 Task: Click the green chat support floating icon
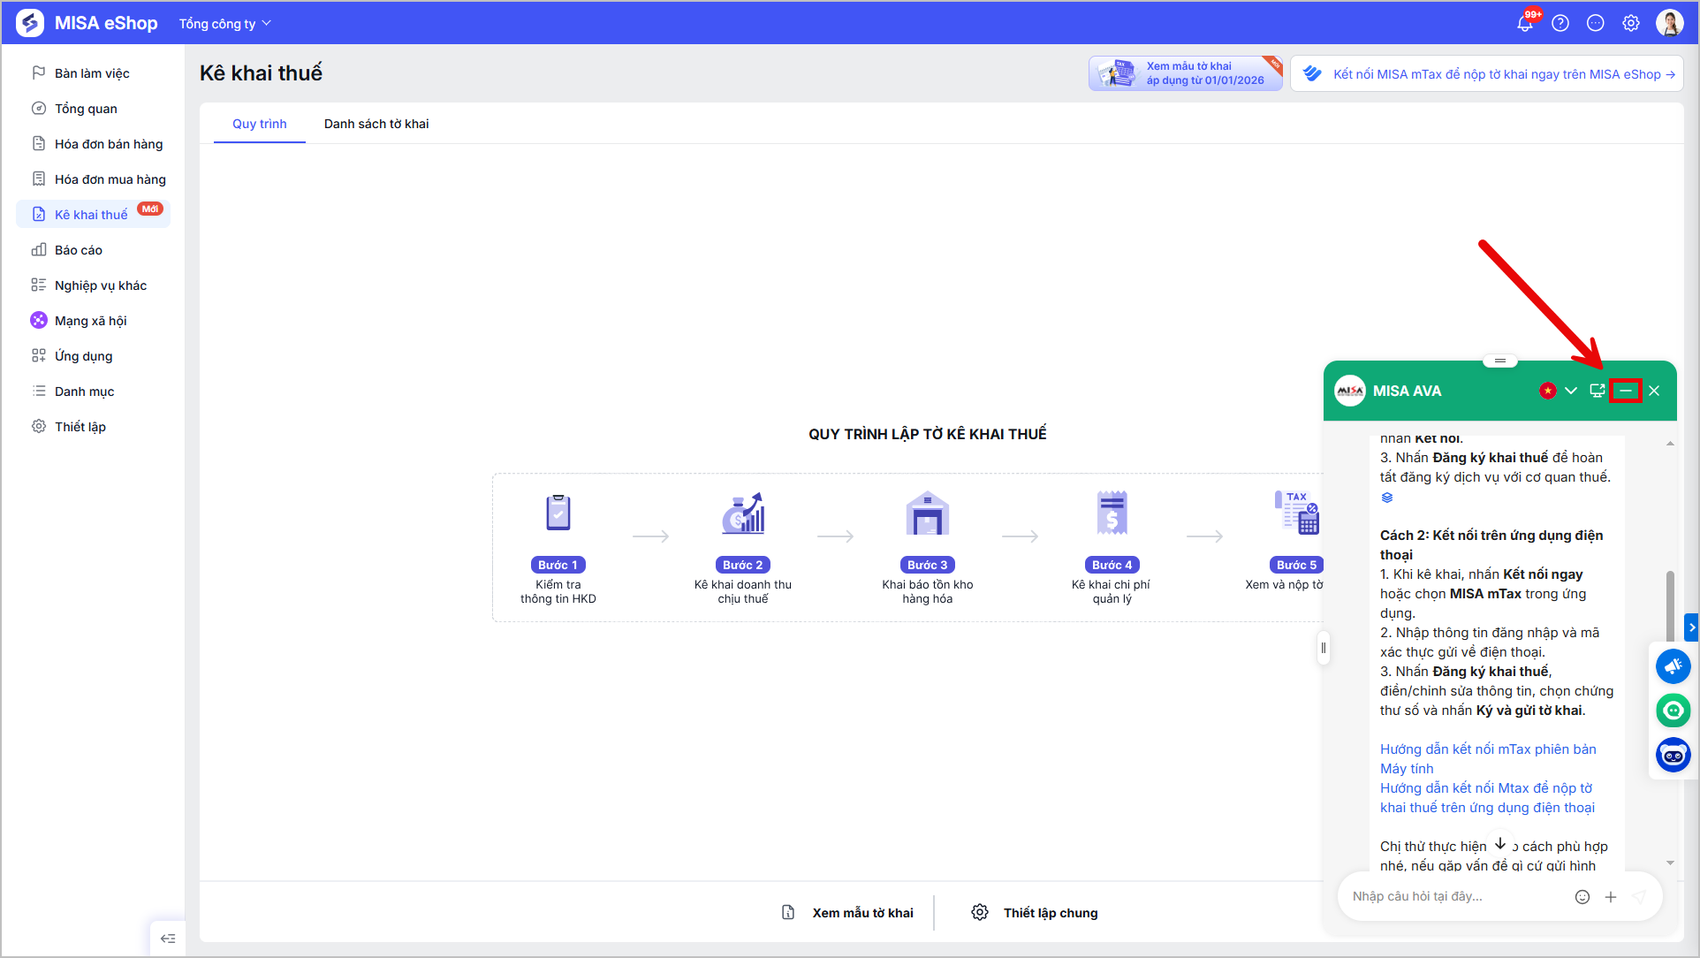[x=1673, y=711]
